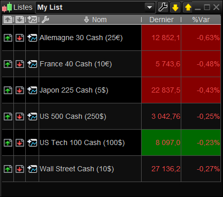
Task: Click the -0,48% variation cell
Action: click(201, 64)
